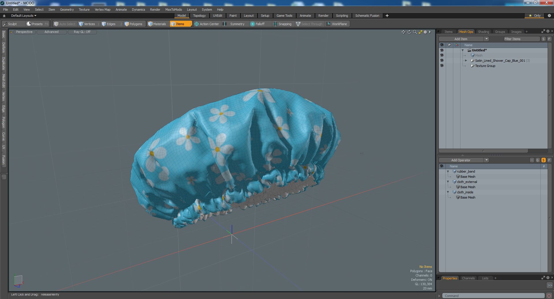Image resolution: width=554 pixels, height=299 pixels.
Task: Switch selection mode to Materials
Action: (157, 24)
